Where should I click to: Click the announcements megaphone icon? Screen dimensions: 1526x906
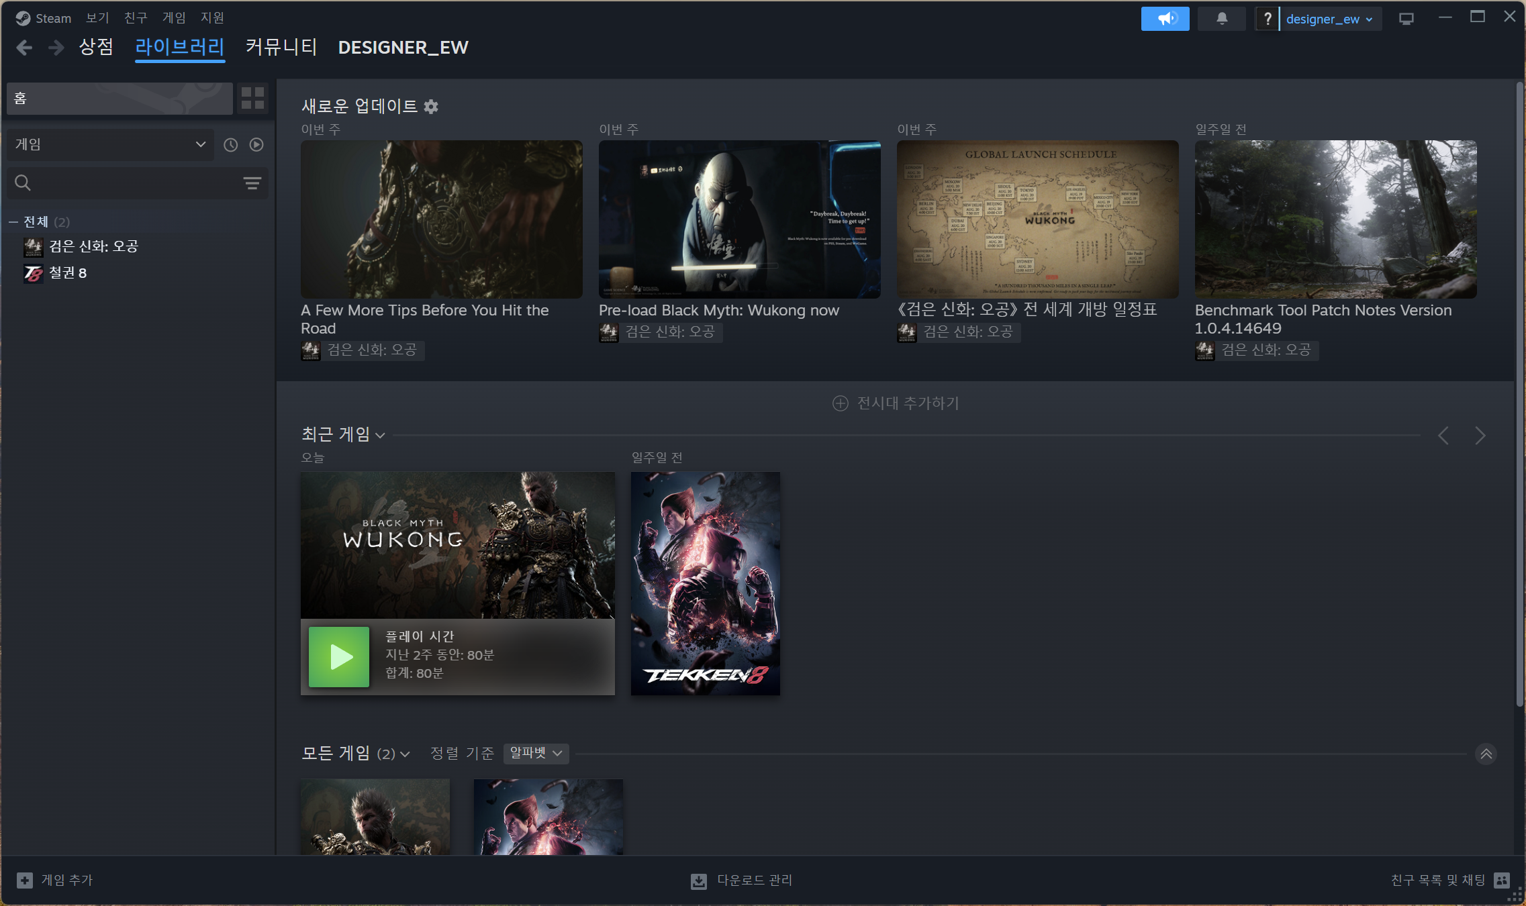pos(1165,19)
